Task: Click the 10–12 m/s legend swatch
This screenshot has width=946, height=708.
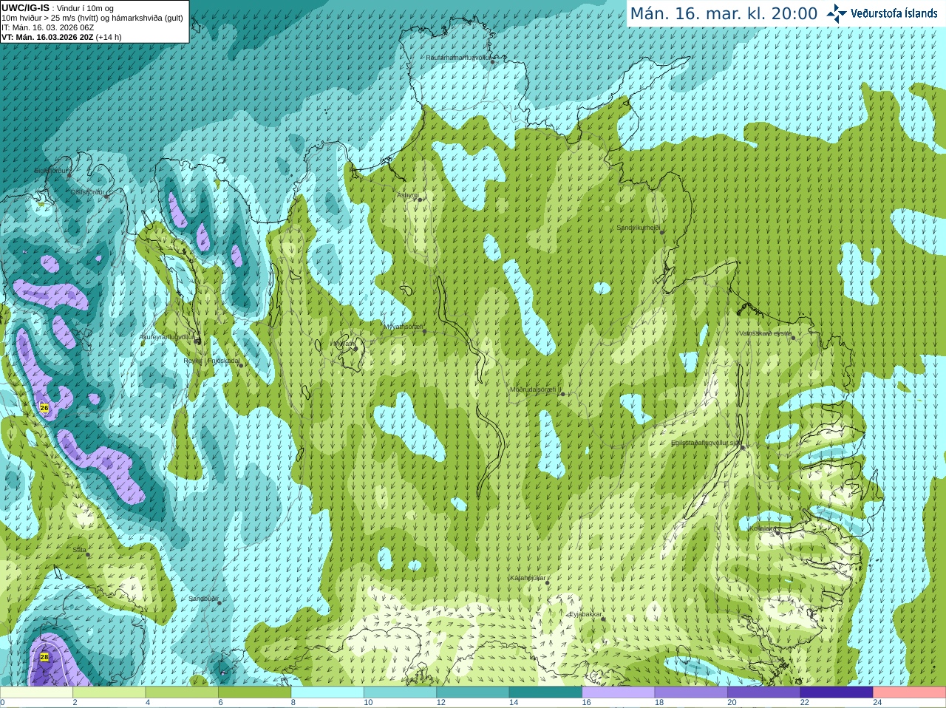Action: tap(400, 692)
